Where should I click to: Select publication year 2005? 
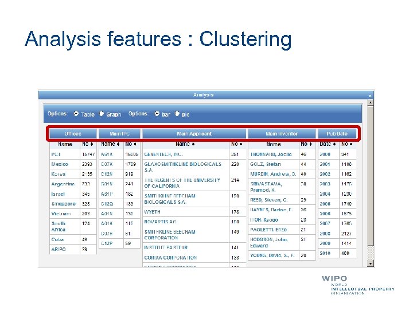[x=325, y=204]
